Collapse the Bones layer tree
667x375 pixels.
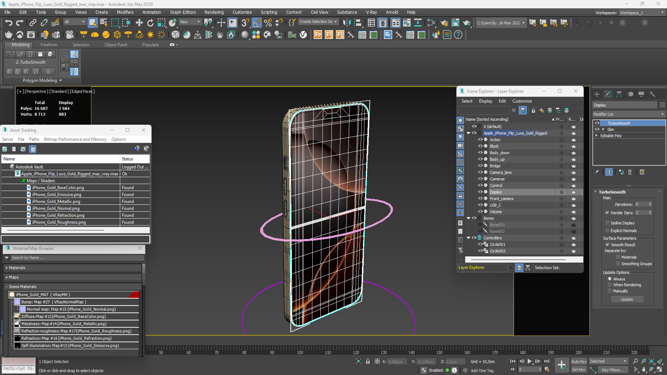(468, 218)
